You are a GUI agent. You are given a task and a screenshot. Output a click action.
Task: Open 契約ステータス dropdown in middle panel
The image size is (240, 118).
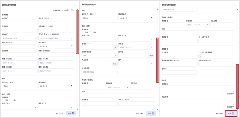(x=100, y=18)
